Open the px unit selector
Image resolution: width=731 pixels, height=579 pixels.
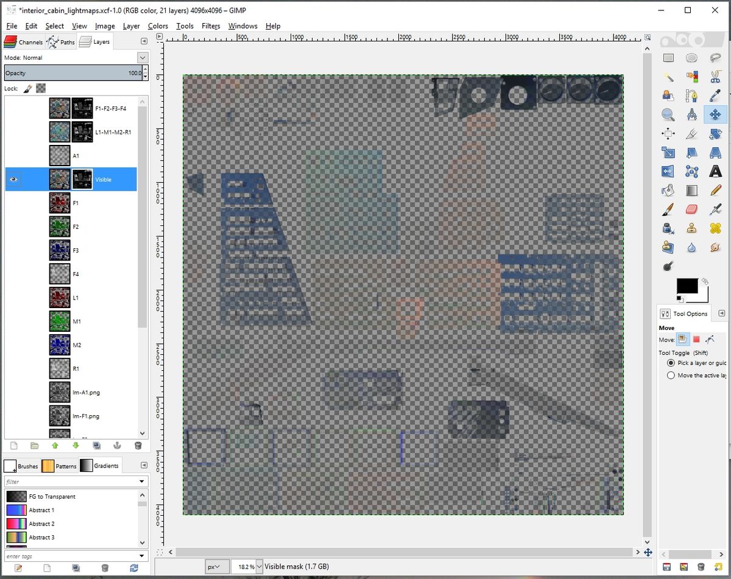[217, 566]
